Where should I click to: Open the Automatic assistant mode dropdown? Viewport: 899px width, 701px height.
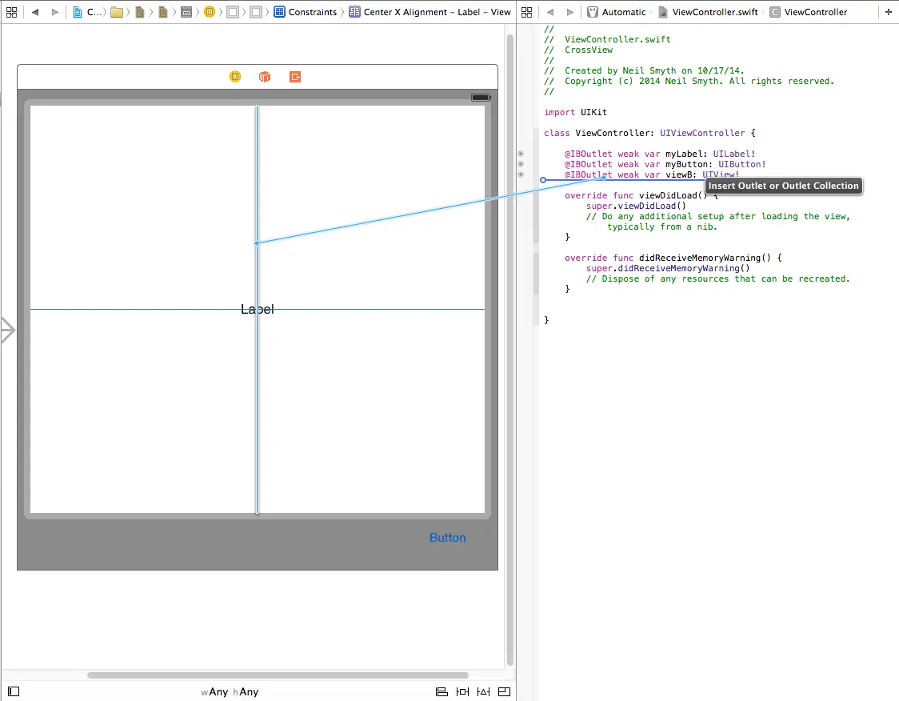click(x=617, y=12)
